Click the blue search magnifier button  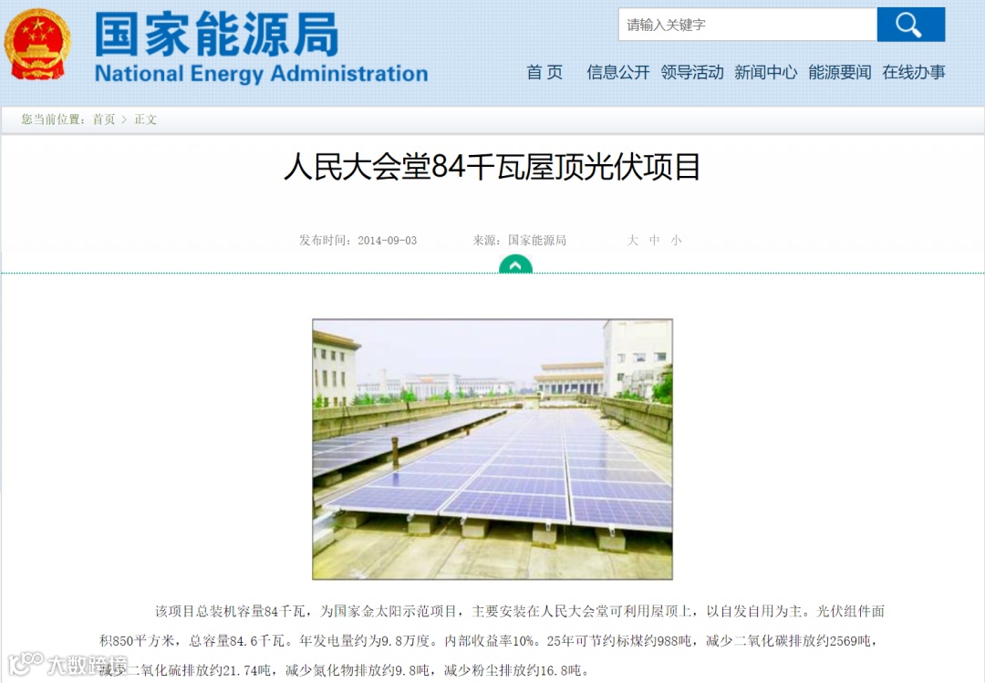tap(911, 25)
